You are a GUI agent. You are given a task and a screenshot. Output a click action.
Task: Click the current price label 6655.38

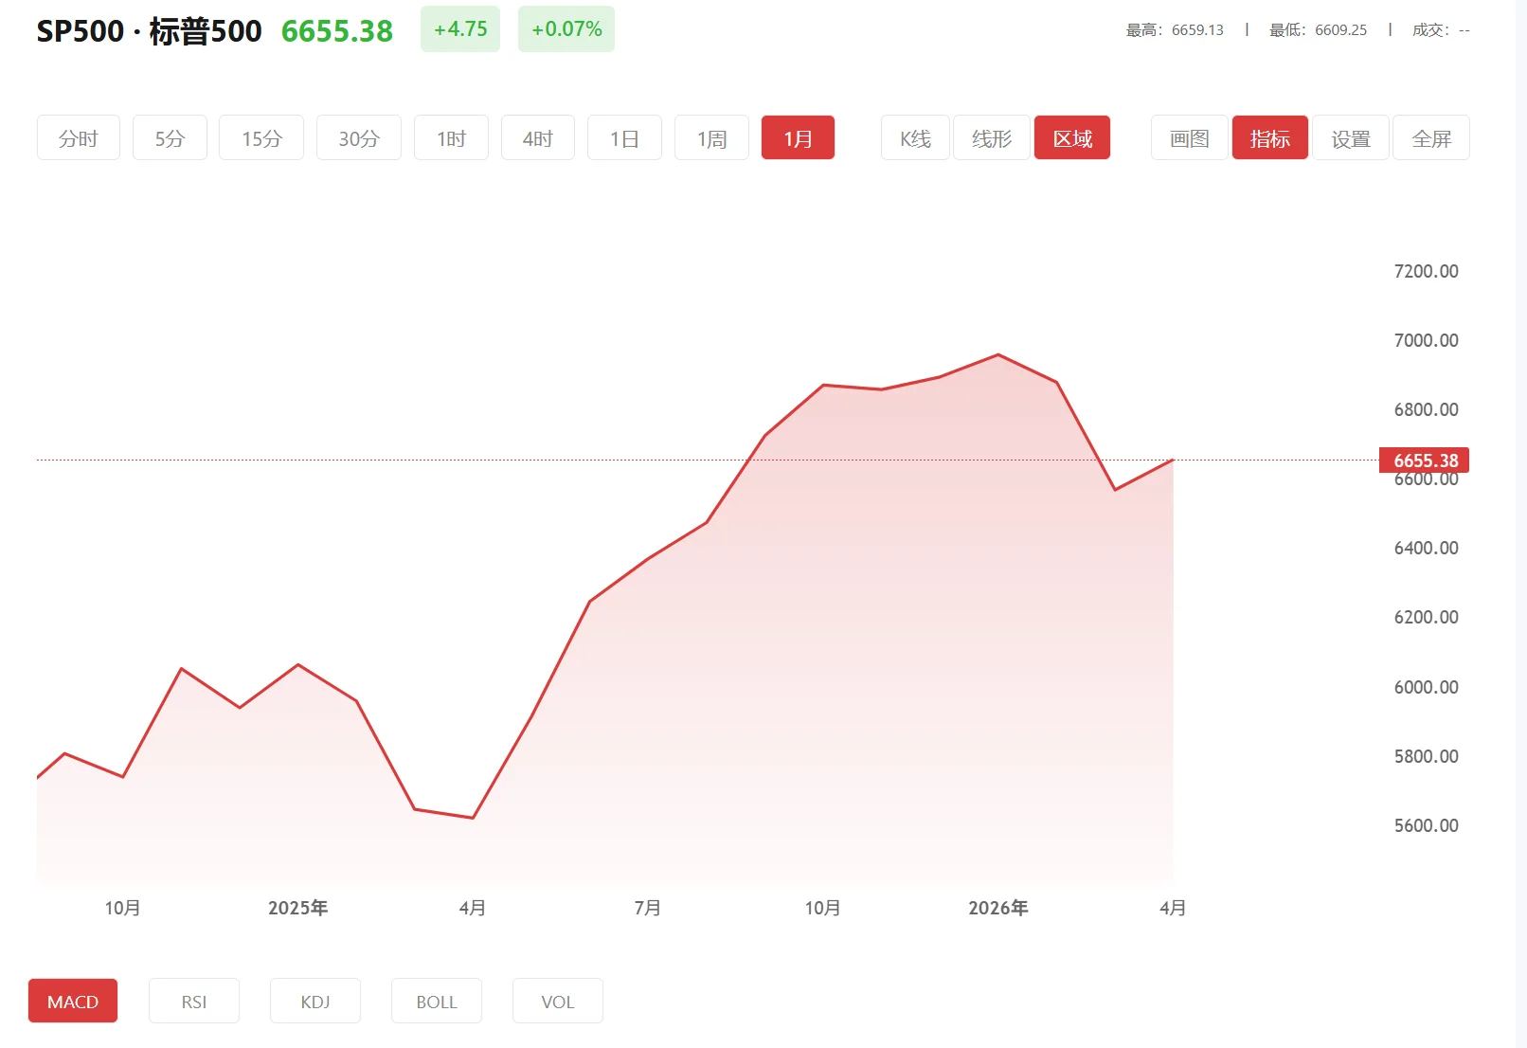point(1423,461)
